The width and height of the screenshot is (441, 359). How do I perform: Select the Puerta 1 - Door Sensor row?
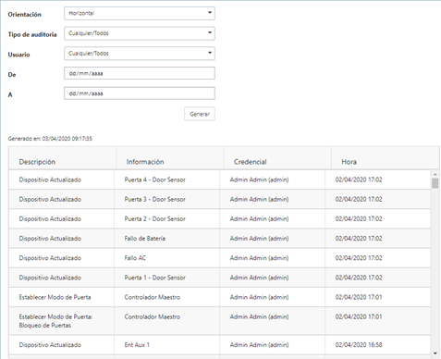(x=219, y=278)
